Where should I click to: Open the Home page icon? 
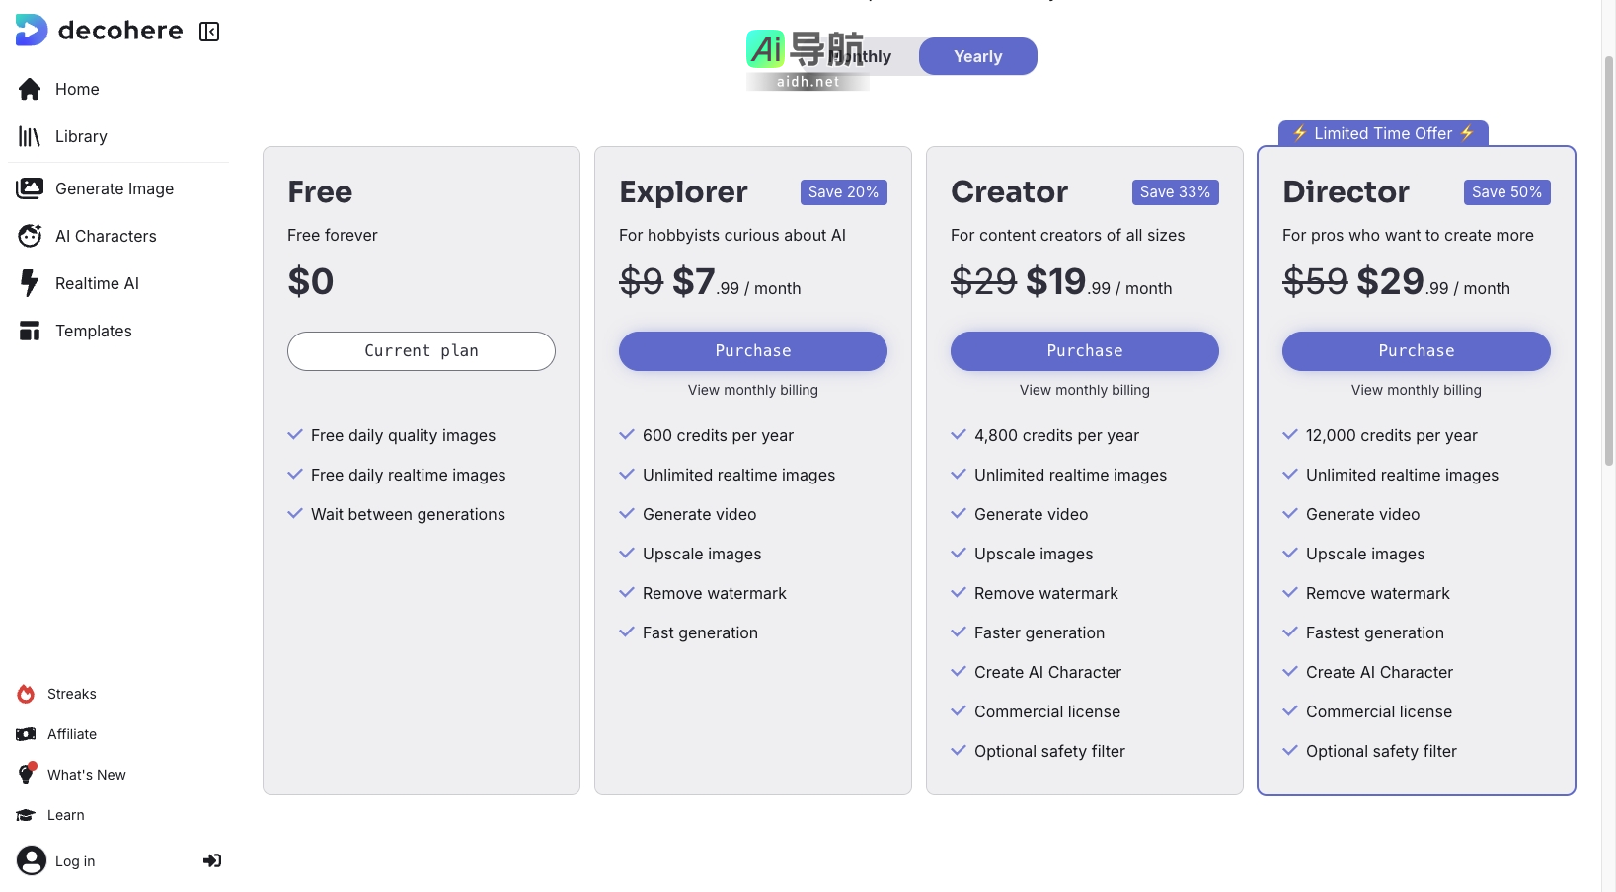[30, 90]
